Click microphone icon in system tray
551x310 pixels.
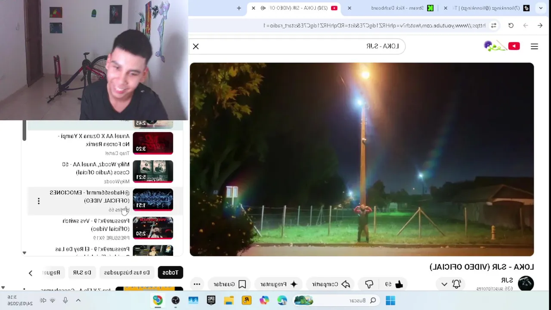65,301
